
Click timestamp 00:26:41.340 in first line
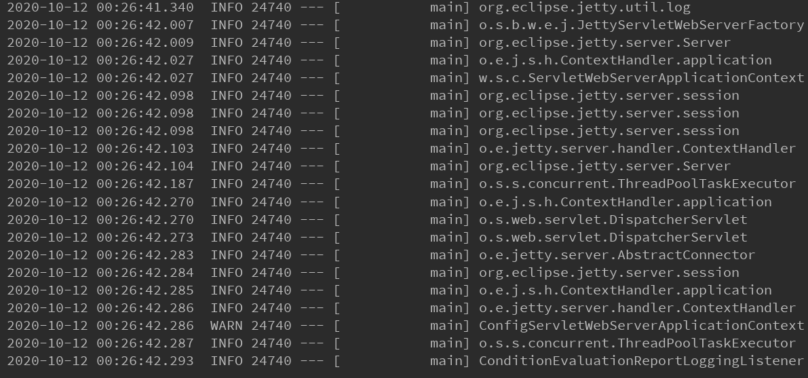pos(145,7)
